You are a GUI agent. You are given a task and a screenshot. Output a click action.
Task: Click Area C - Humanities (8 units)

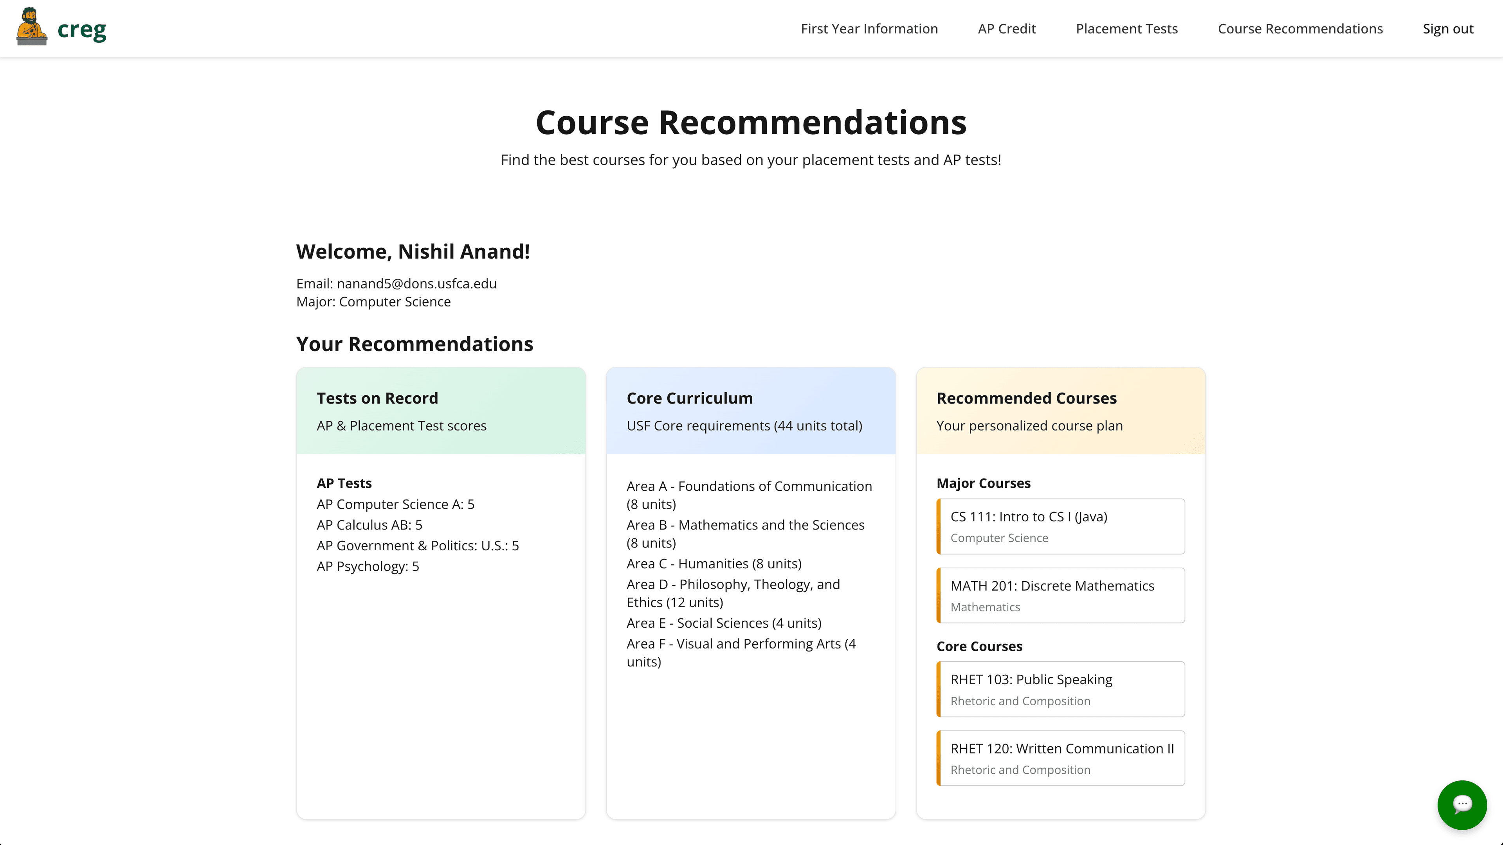coord(714,564)
